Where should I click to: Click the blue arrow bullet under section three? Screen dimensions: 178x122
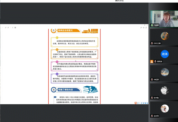tap(55, 97)
